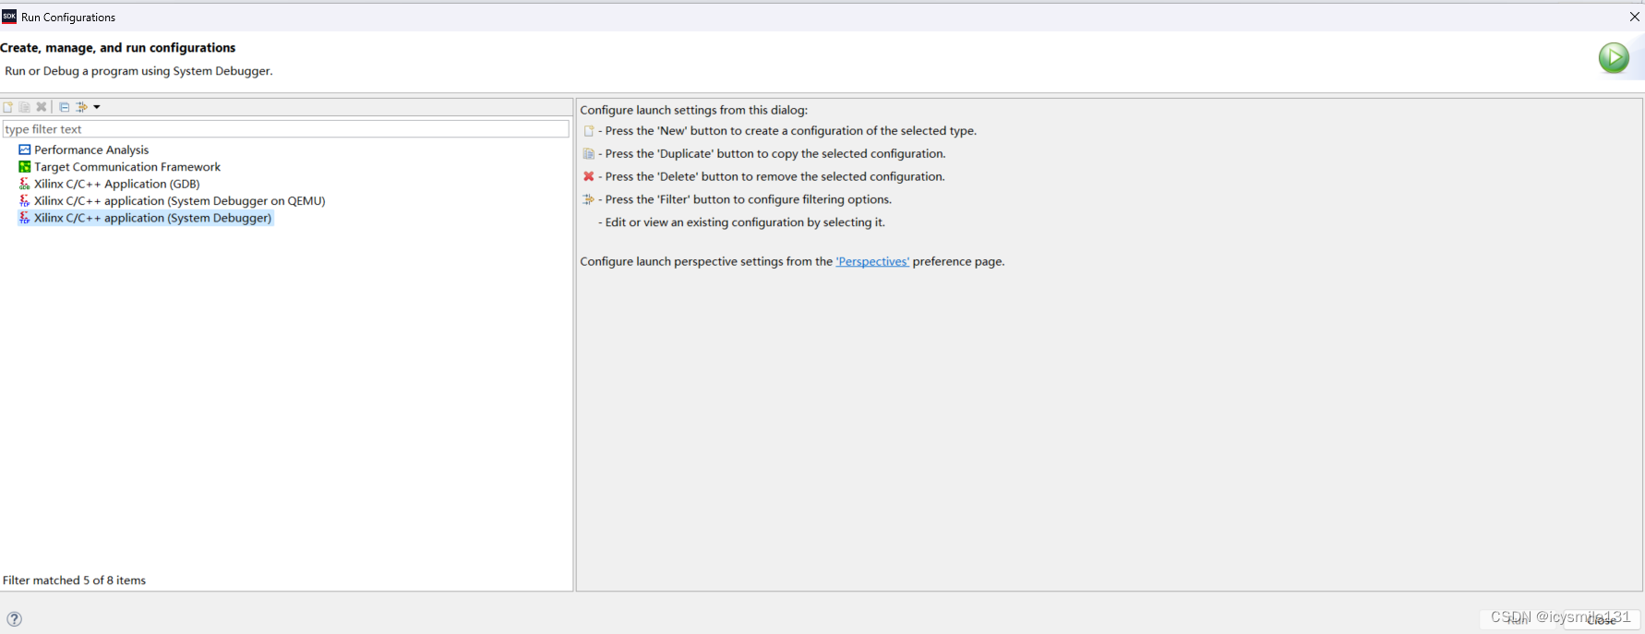This screenshot has height=634, width=1645.
Task: Create a new launch configuration
Action: [x=8, y=107]
